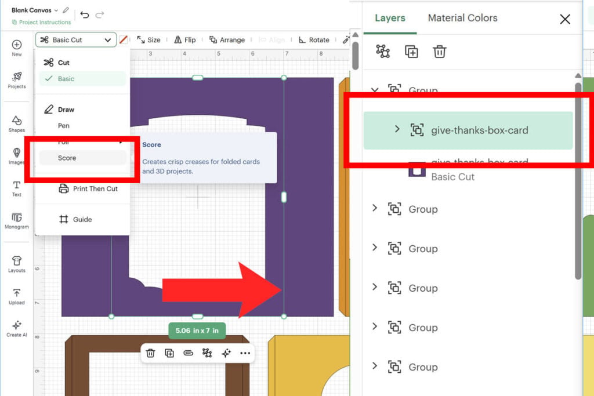Open Layouts from the sidebar

click(x=17, y=264)
